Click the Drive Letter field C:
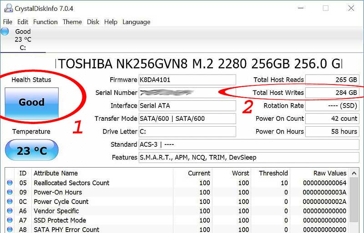The height and width of the screenshot is (233, 364). pos(187,132)
